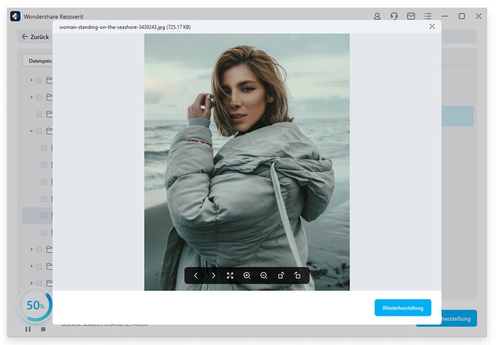The image size is (497, 345).
Task: Pause the scan in progress
Action: [28, 329]
